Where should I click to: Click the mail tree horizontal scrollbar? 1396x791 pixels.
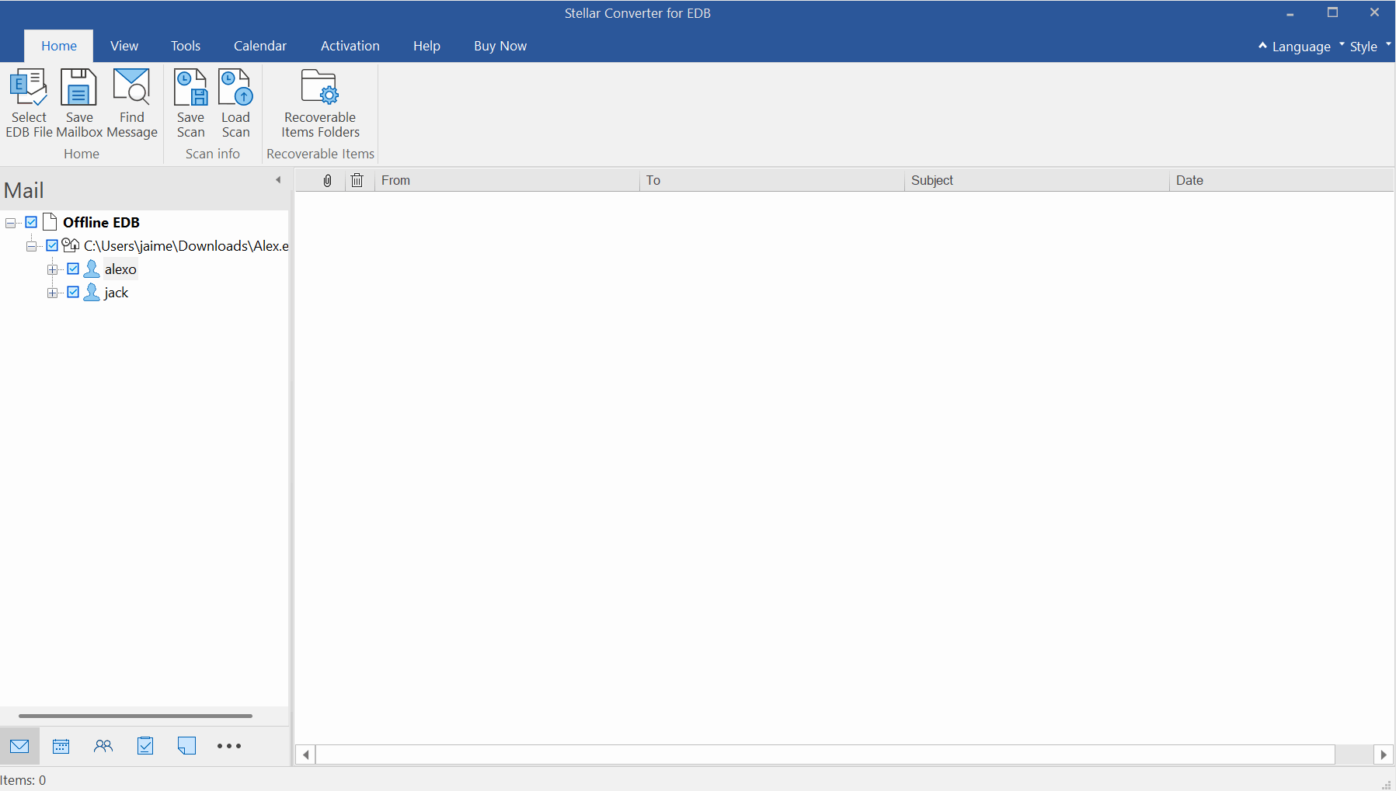[x=135, y=716]
